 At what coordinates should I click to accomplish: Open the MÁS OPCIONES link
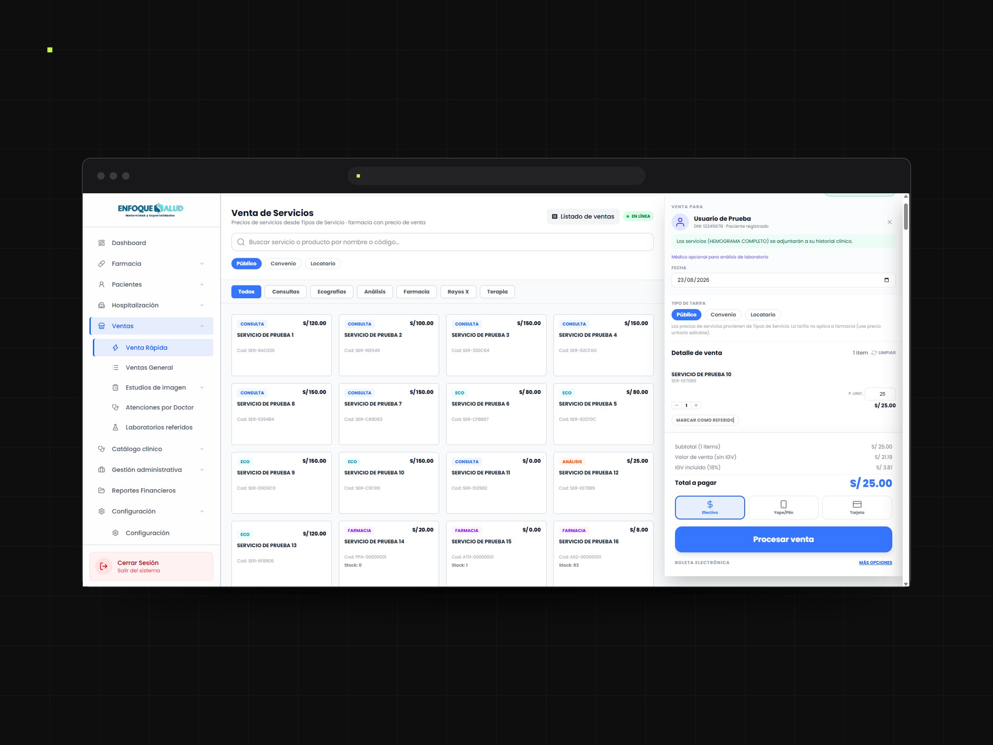[875, 562]
